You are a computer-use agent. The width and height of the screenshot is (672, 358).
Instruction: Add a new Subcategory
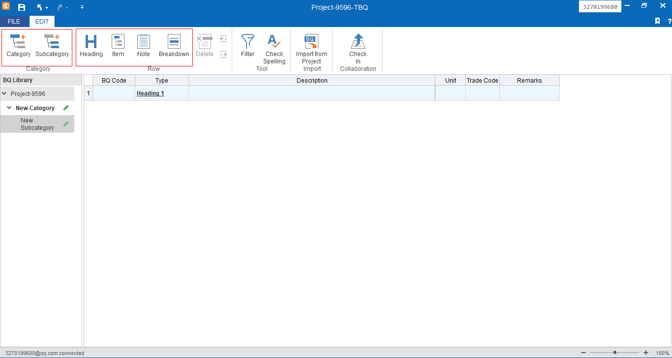click(52, 46)
